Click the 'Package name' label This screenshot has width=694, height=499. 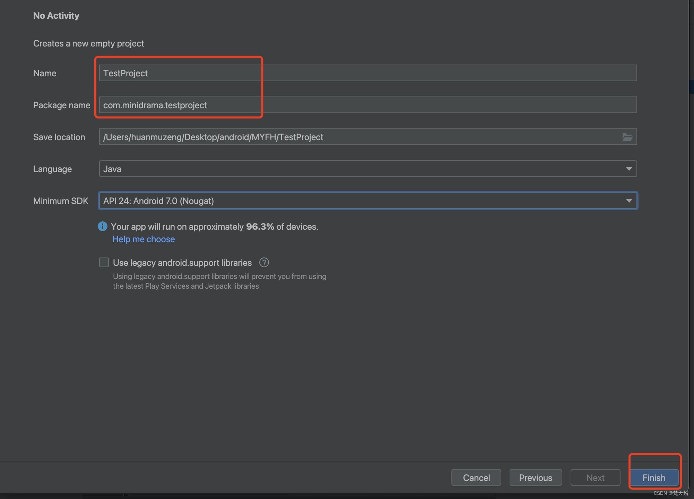tap(62, 105)
